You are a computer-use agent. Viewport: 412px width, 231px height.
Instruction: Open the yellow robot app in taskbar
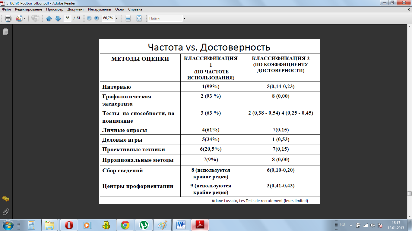point(106,225)
